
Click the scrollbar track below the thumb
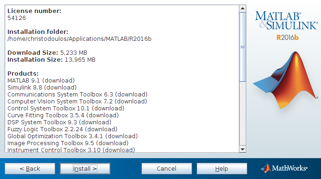click(x=243, y=114)
